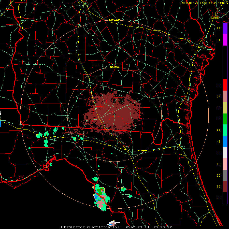Click the 50 NMI range ring label
229x229 pixels.
(114, 67)
